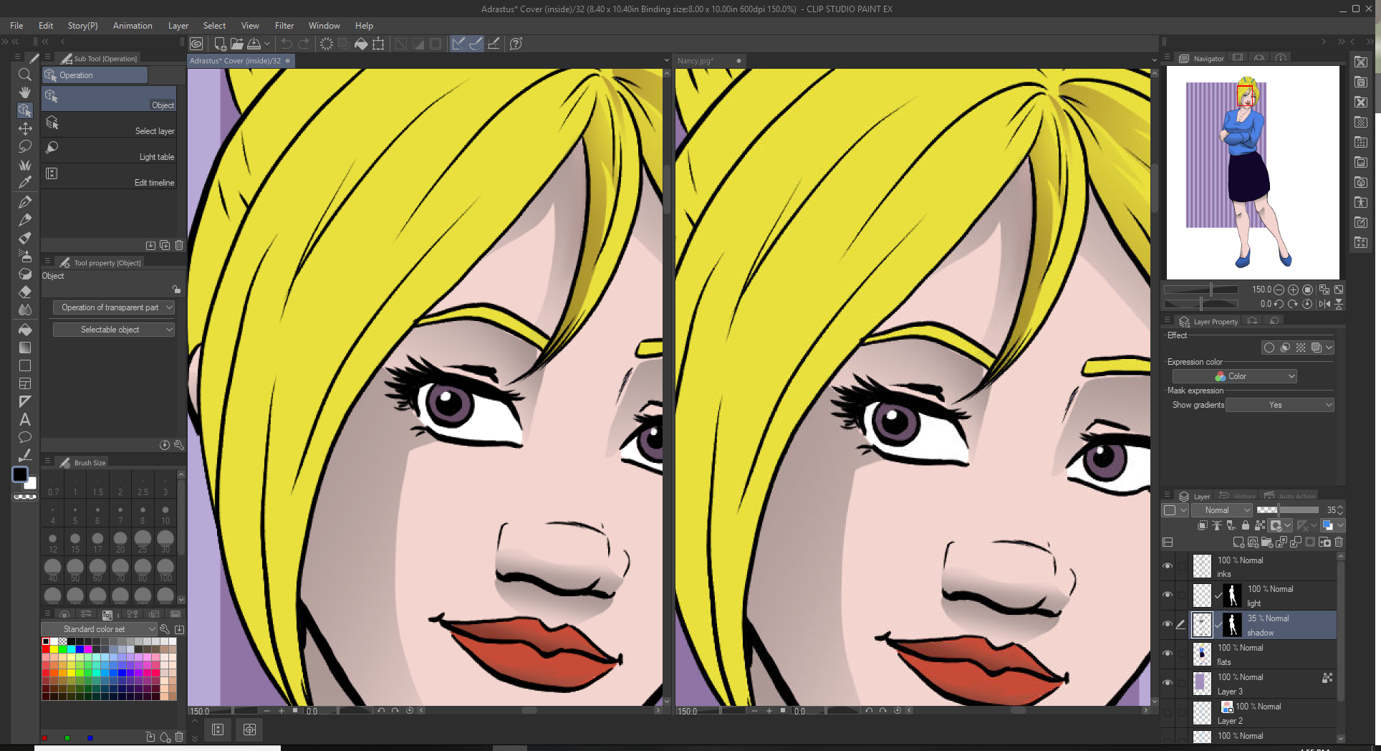Choose the Eraser tool

coord(25,292)
